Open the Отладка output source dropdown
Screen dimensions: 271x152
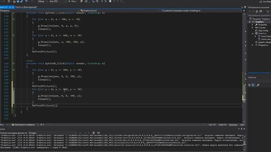point(53,133)
